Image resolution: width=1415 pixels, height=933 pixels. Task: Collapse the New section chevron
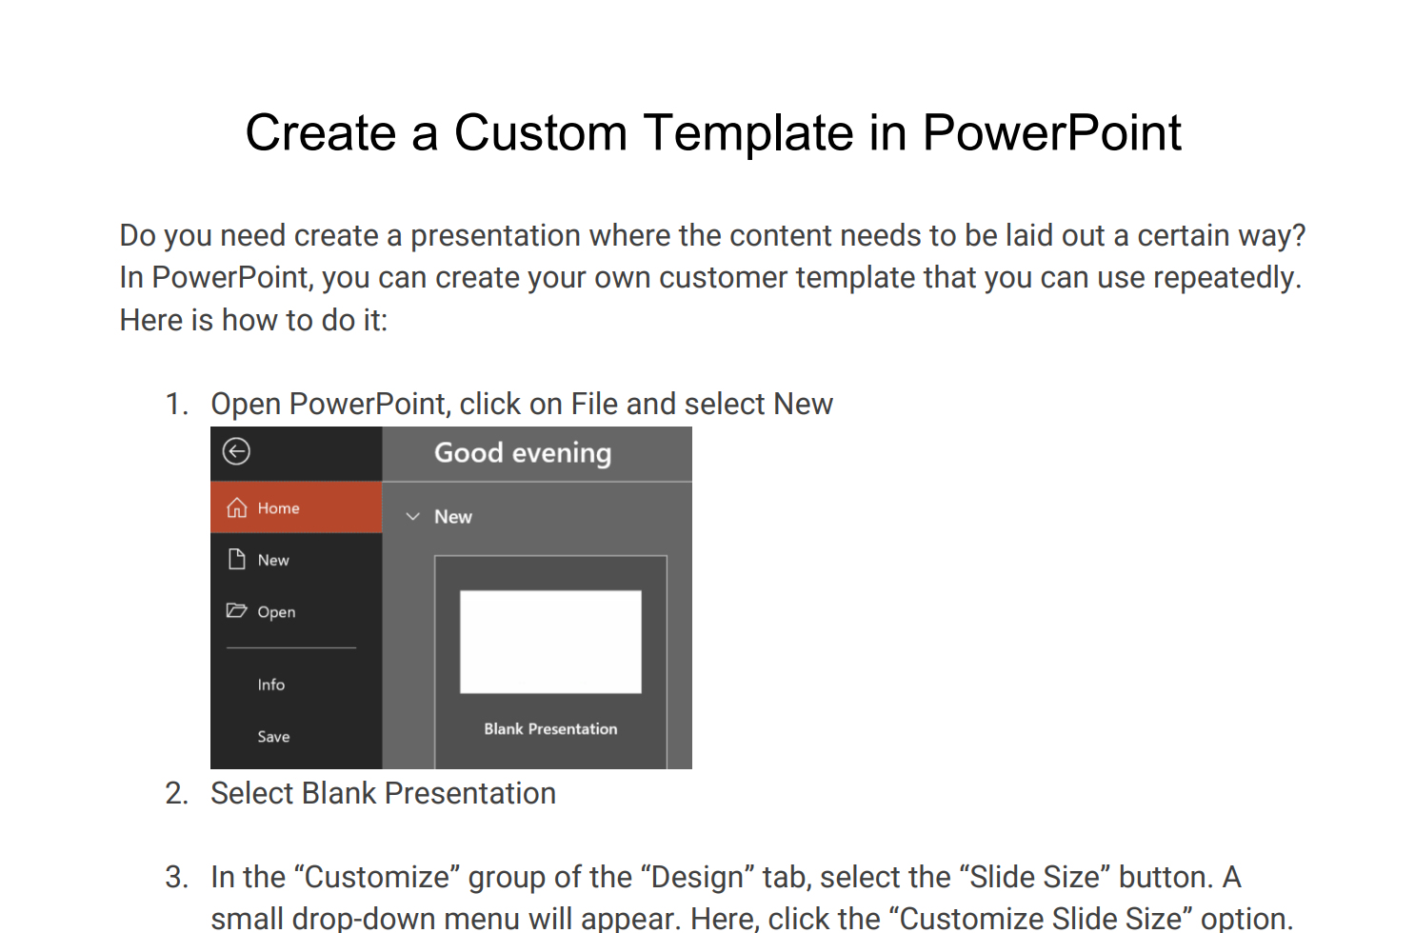[x=413, y=516]
